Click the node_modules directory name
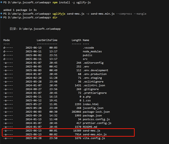 (x=92, y=51)
